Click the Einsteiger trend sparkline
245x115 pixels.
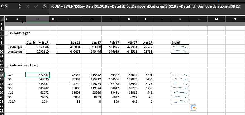[x=180, y=47]
